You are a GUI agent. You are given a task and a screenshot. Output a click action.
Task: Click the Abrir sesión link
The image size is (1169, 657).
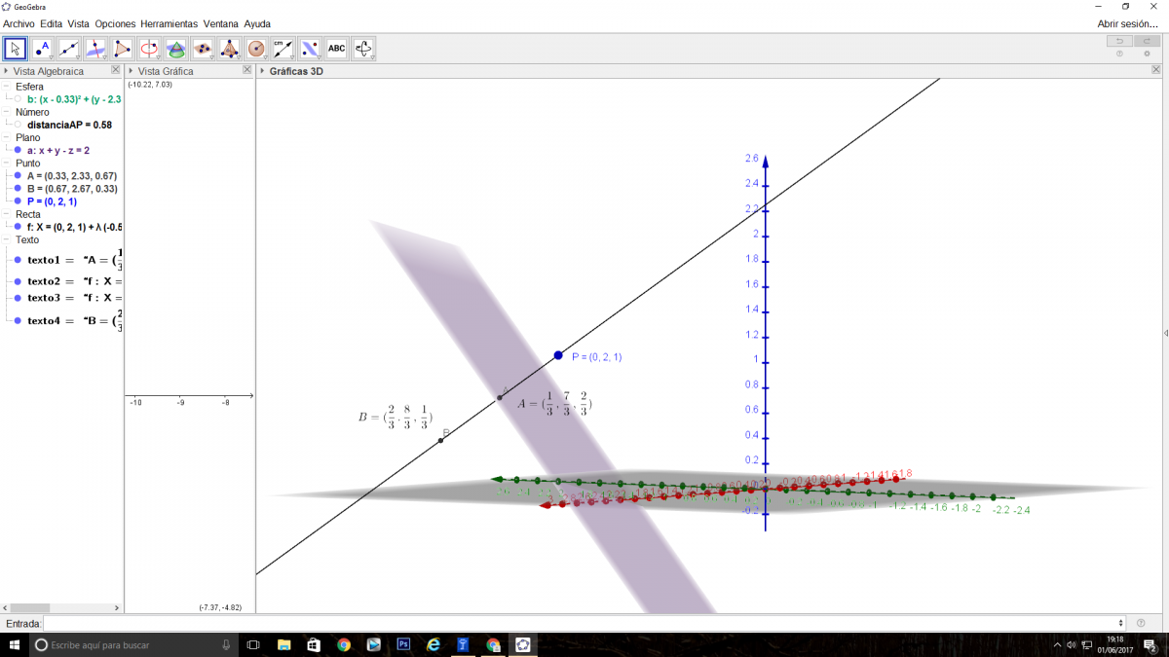pyautogui.click(x=1127, y=23)
